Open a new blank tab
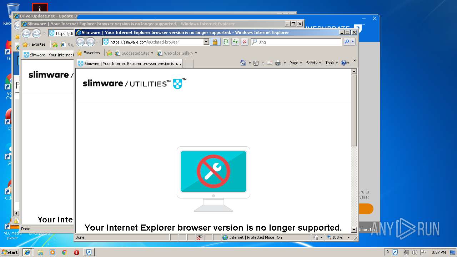Image resolution: width=457 pixels, height=257 pixels. pyautogui.click(x=189, y=64)
